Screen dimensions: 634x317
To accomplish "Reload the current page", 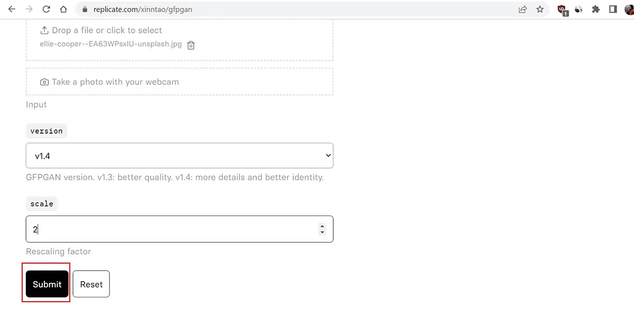I will point(46,9).
